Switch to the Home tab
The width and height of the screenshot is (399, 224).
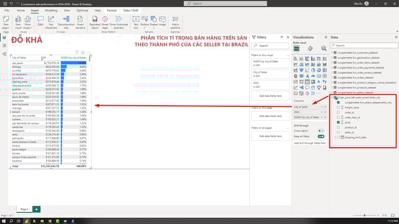point(21,10)
